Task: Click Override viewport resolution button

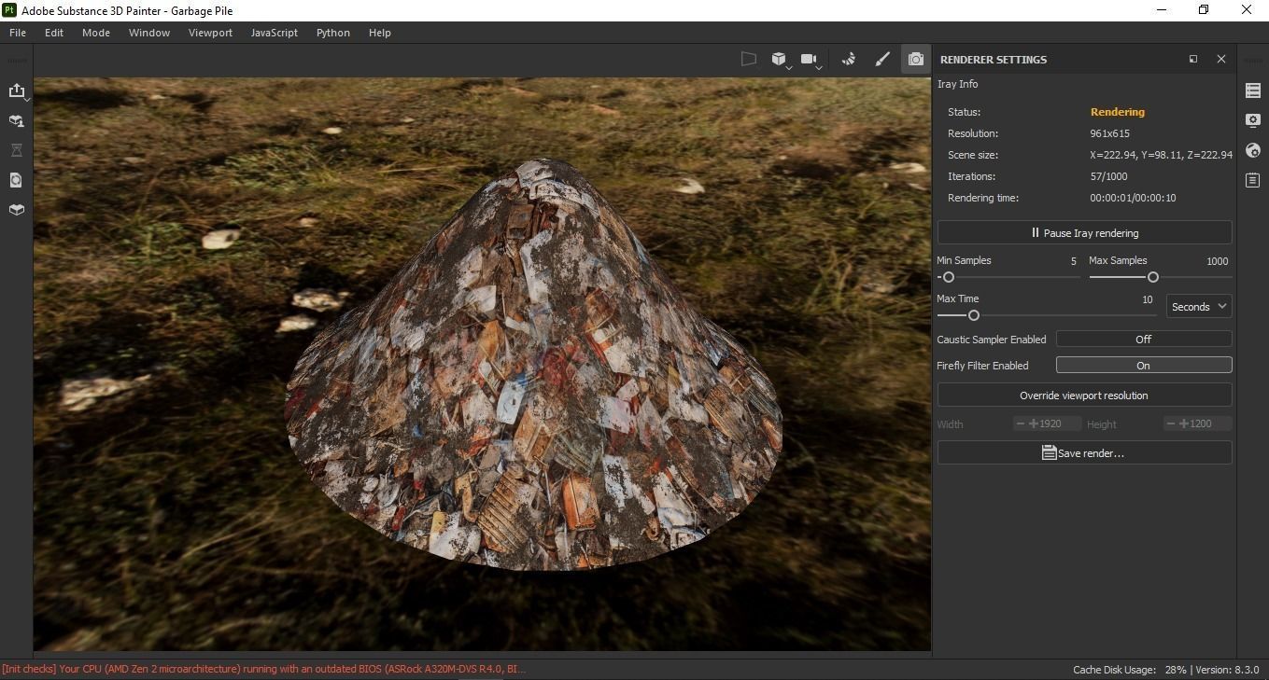Action: click(1084, 396)
